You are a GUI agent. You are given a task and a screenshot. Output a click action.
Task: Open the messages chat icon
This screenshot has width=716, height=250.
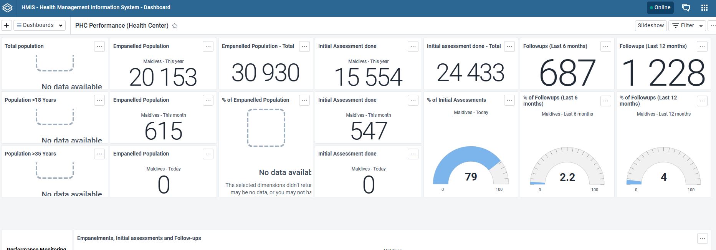pyautogui.click(x=686, y=8)
